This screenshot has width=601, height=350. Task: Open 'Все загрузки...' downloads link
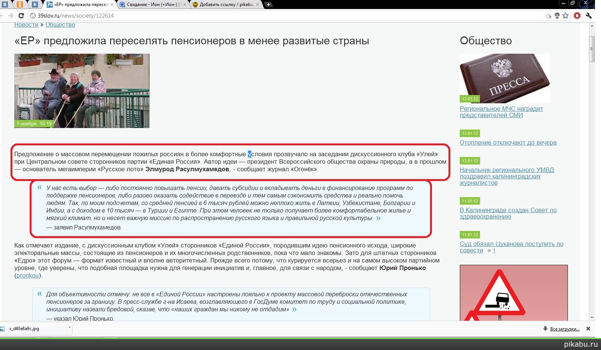click(564, 329)
